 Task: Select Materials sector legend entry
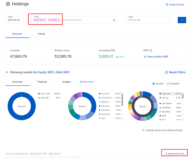(x=110, y=102)
